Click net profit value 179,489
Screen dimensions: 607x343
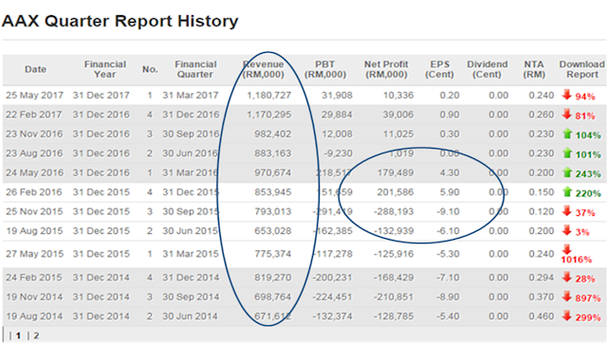395,172
